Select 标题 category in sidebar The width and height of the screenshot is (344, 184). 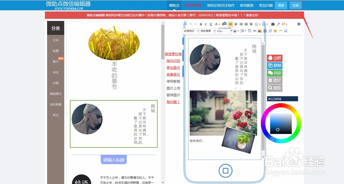(55, 51)
